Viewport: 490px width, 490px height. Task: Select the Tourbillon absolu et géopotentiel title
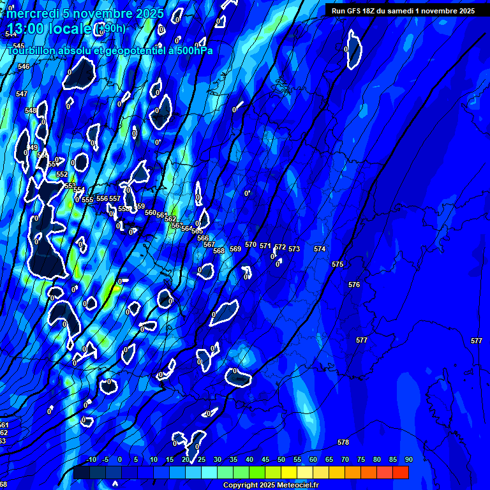tap(110, 50)
